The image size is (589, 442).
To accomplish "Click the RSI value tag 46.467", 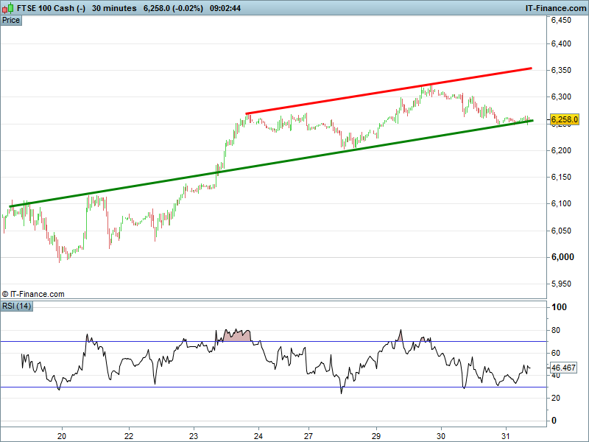I will (x=563, y=367).
